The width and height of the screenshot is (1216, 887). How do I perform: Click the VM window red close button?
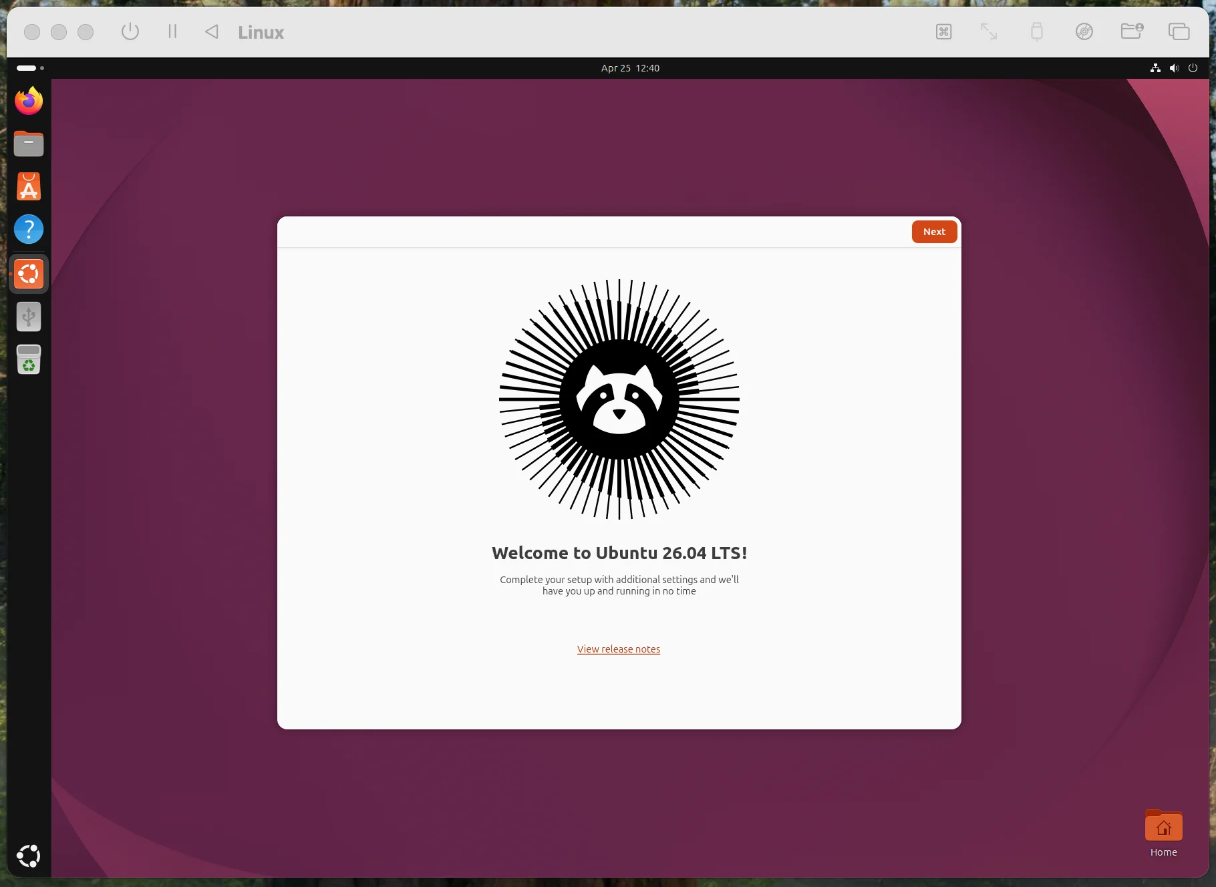coord(32,32)
